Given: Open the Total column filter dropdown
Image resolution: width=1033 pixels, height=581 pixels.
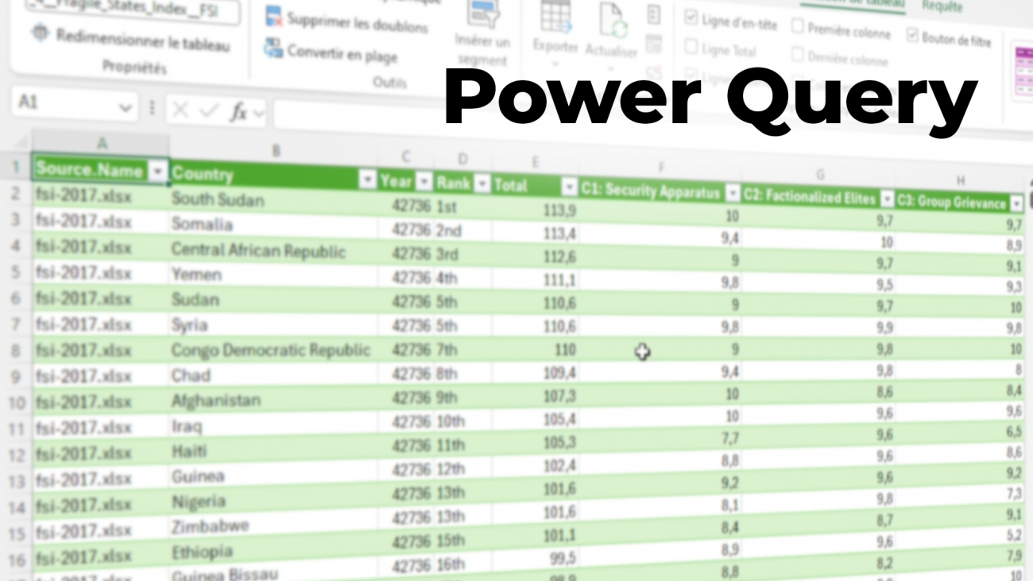Looking at the screenshot, I should 569,187.
